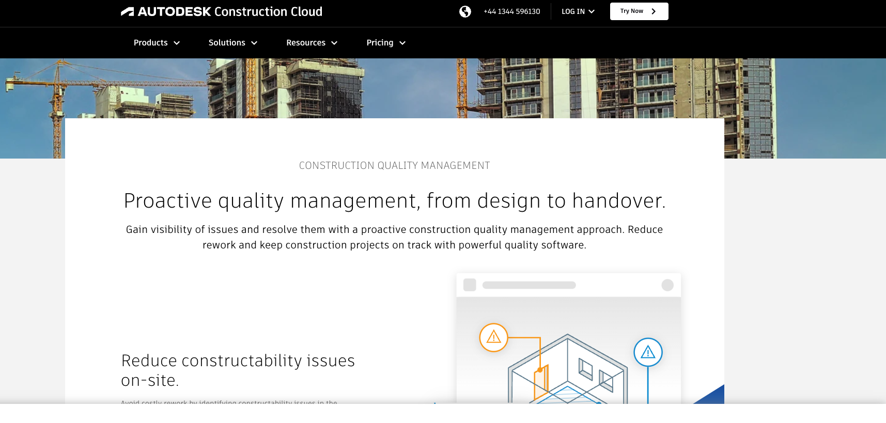Open the Pricing dropdown chevron

[x=402, y=43]
